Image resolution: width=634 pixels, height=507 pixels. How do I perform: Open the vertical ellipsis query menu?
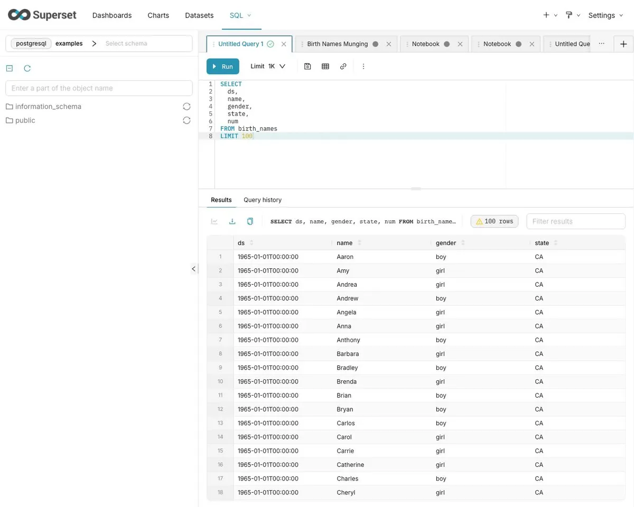[x=363, y=67]
